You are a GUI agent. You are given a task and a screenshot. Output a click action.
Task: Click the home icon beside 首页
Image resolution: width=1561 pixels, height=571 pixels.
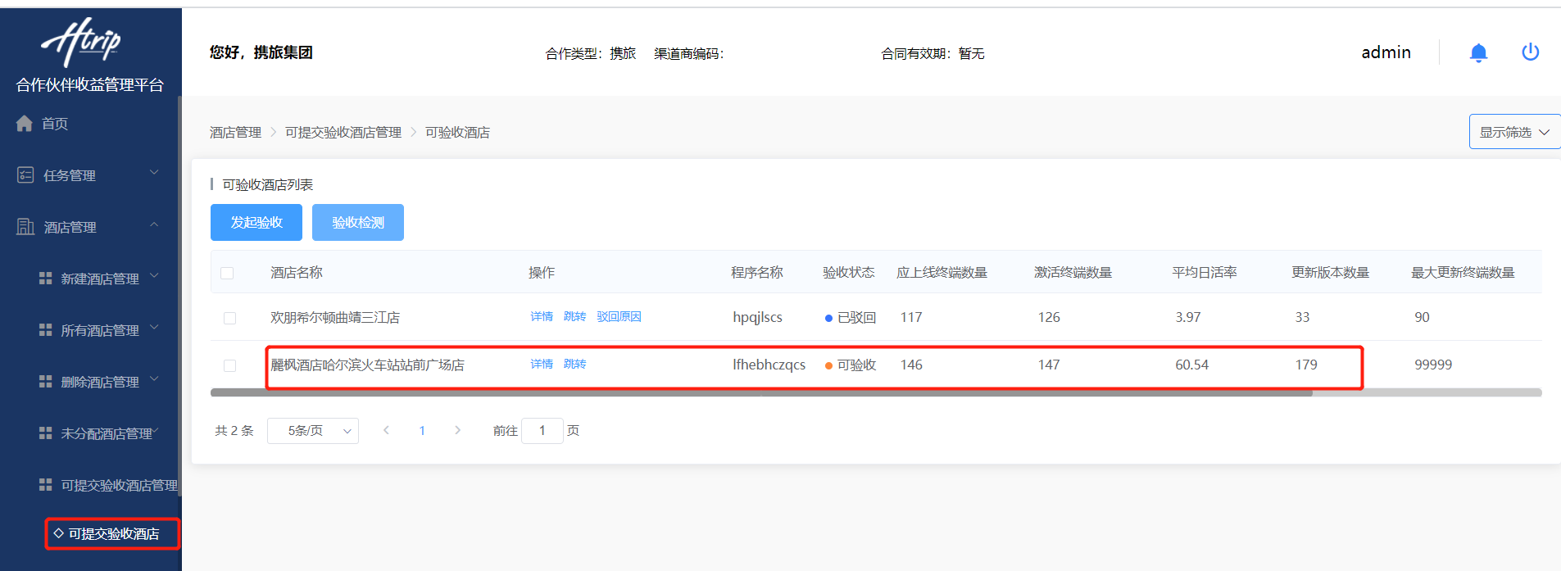pos(25,124)
